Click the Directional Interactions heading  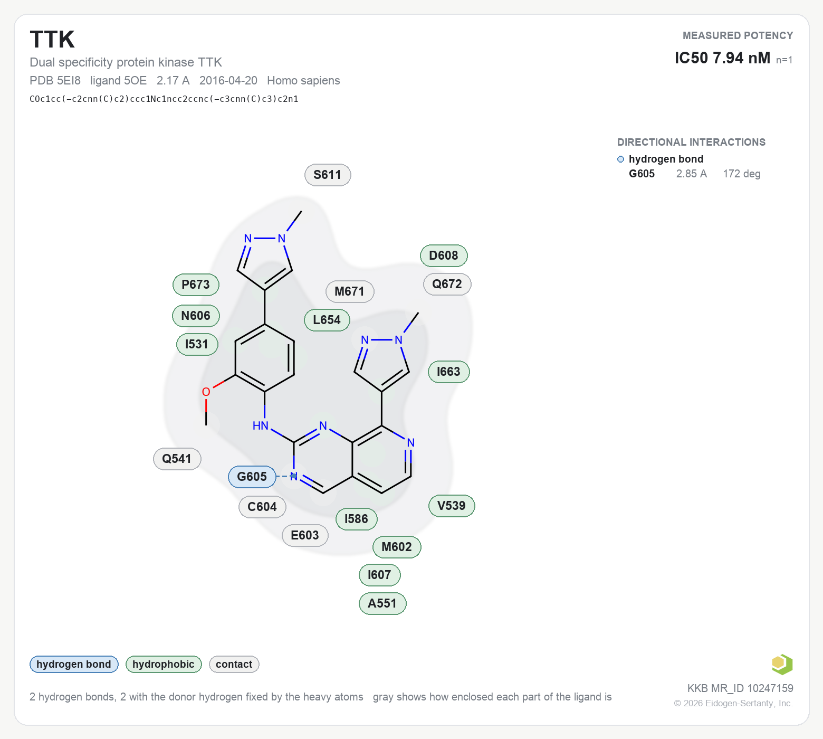pos(691,142)
